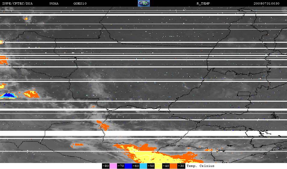This screenshot has width=287, height=169.
Task: Select the yellow legend swatch
Action: [158, 166]
